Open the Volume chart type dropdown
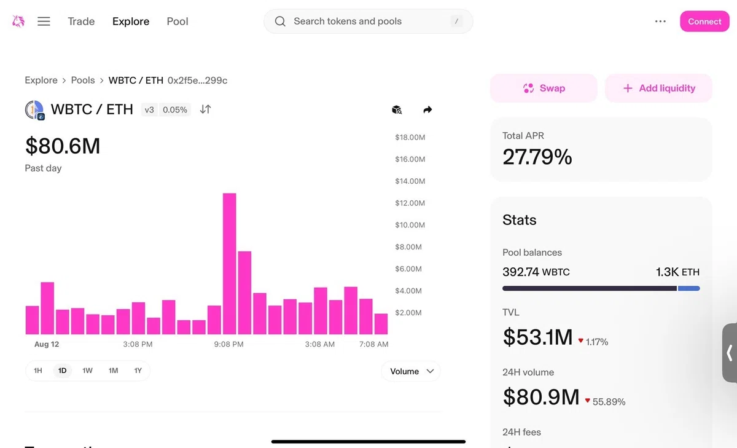The image size is (737, 448). click(x=411, y=371)
